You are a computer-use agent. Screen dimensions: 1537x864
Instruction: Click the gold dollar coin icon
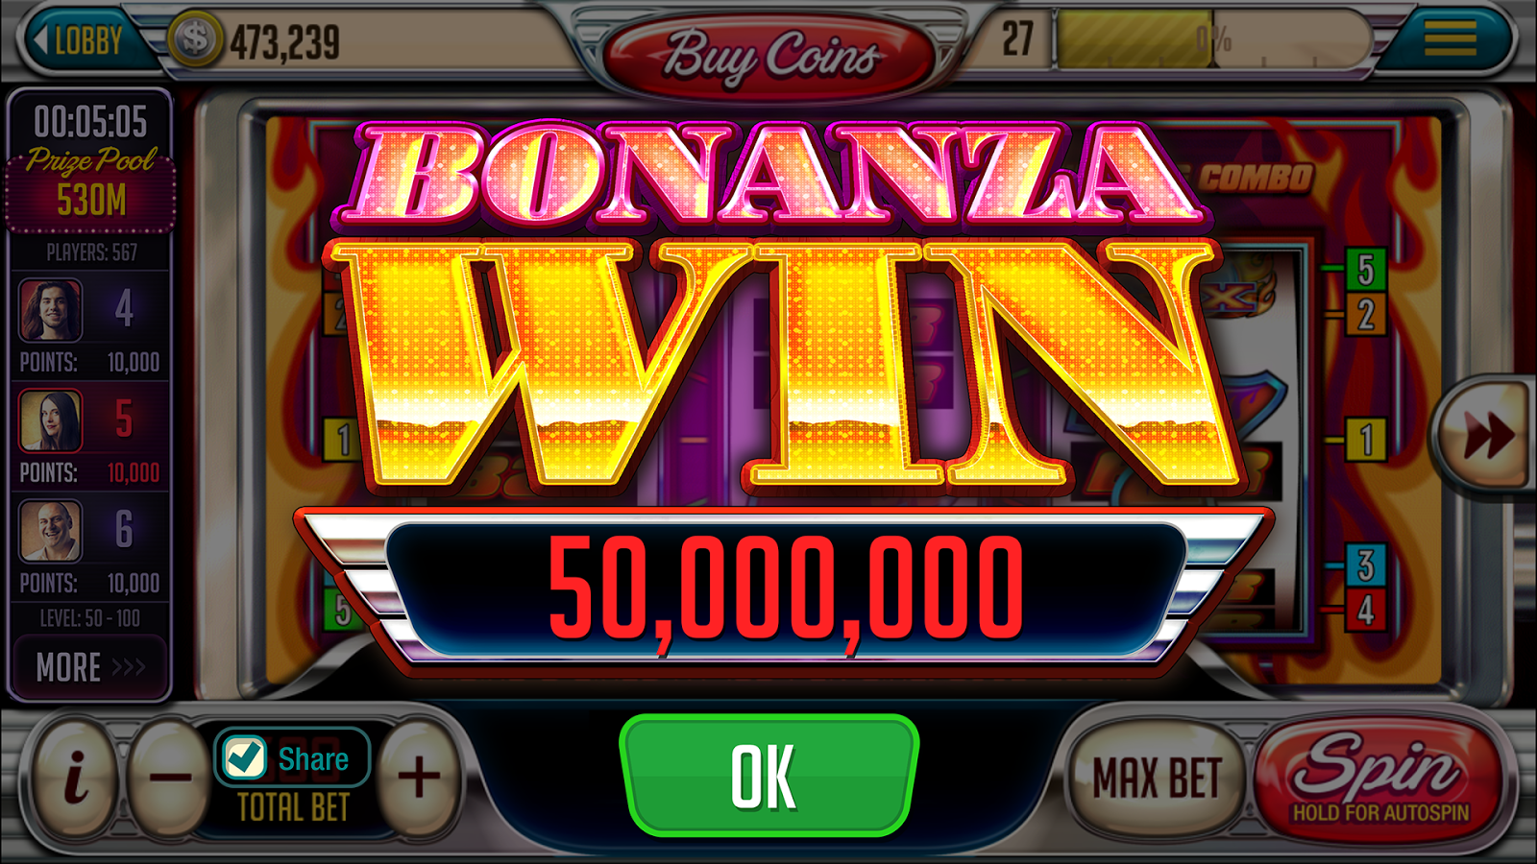[x=195, y=39]
